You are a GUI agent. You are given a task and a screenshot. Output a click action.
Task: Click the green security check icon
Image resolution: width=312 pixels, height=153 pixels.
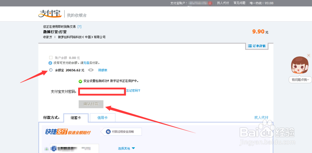pyautogui.click(x=80, y=81)
